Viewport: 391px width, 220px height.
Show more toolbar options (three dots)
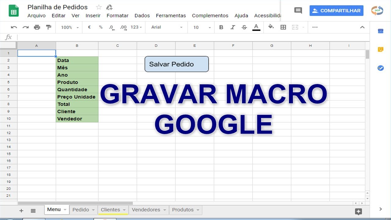click(x=315, y=27)
